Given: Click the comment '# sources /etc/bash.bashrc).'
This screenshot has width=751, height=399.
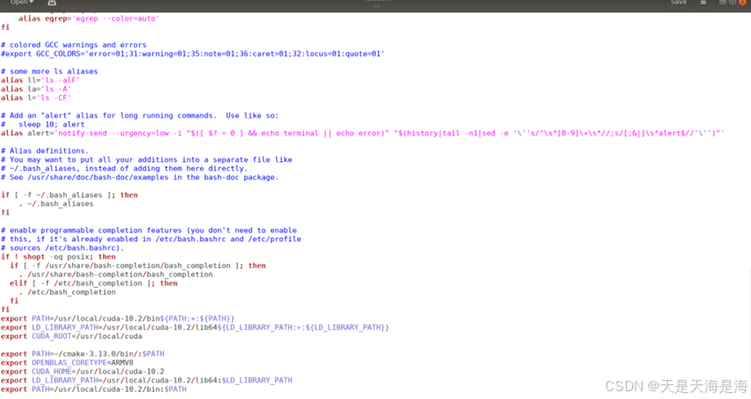Looking at the screenshot, I should (63, 248).
